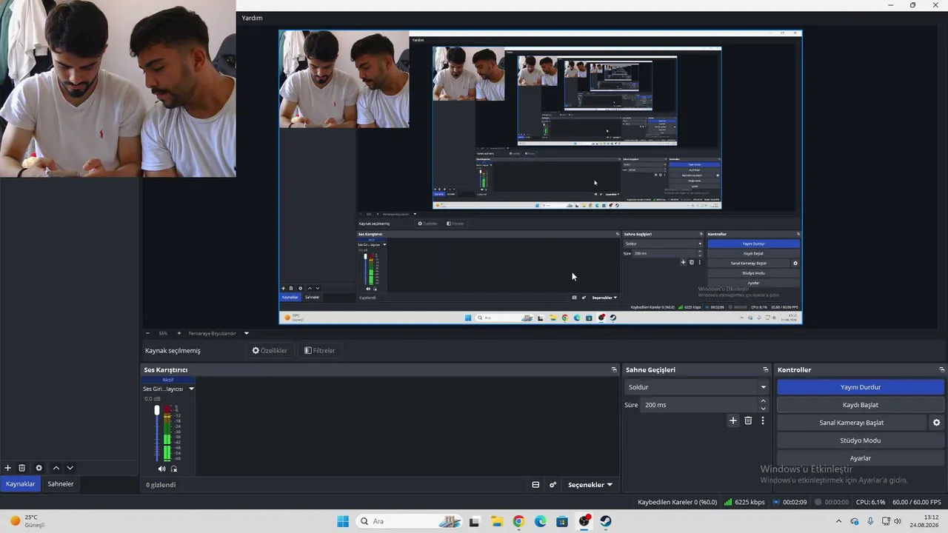Open Windows Start menu
Image resolution: width=948 pixels, height=533 pixels.
343,521
